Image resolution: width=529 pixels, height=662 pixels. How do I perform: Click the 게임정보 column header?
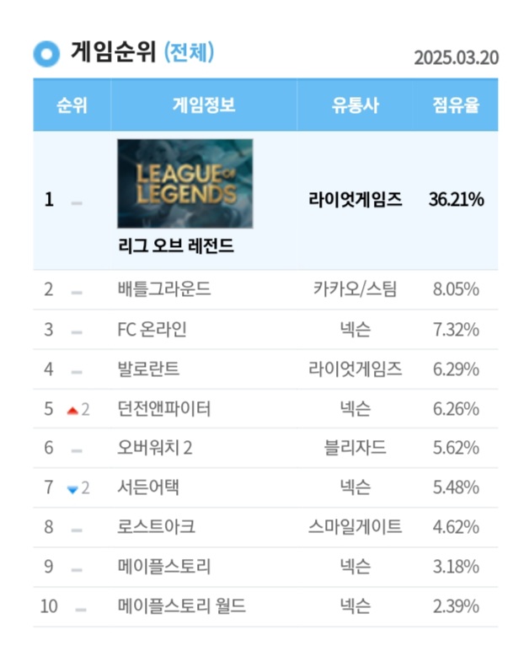coord(203,105)
